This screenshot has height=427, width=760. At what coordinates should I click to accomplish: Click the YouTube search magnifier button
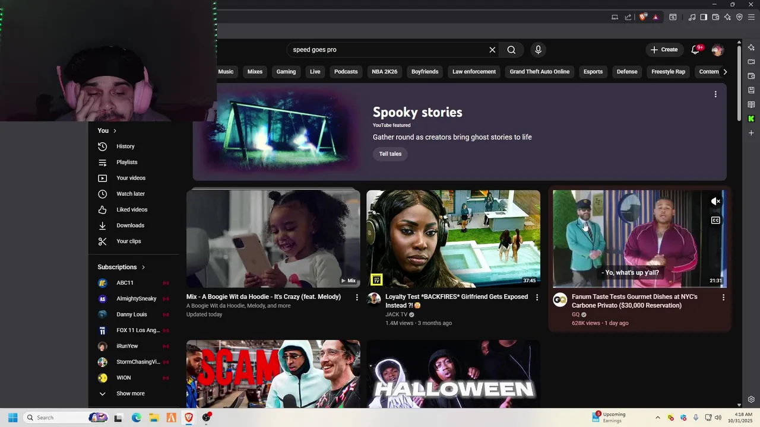tap(511, 50)
